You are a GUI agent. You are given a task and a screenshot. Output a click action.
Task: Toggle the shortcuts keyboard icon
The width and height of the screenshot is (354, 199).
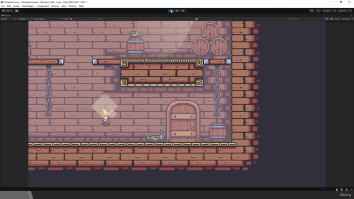coord(332,19)
